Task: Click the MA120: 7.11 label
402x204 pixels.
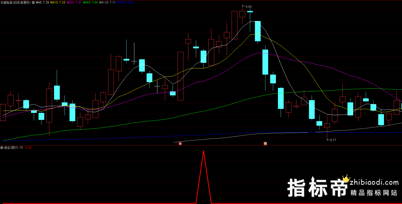Action: point(107,3)
